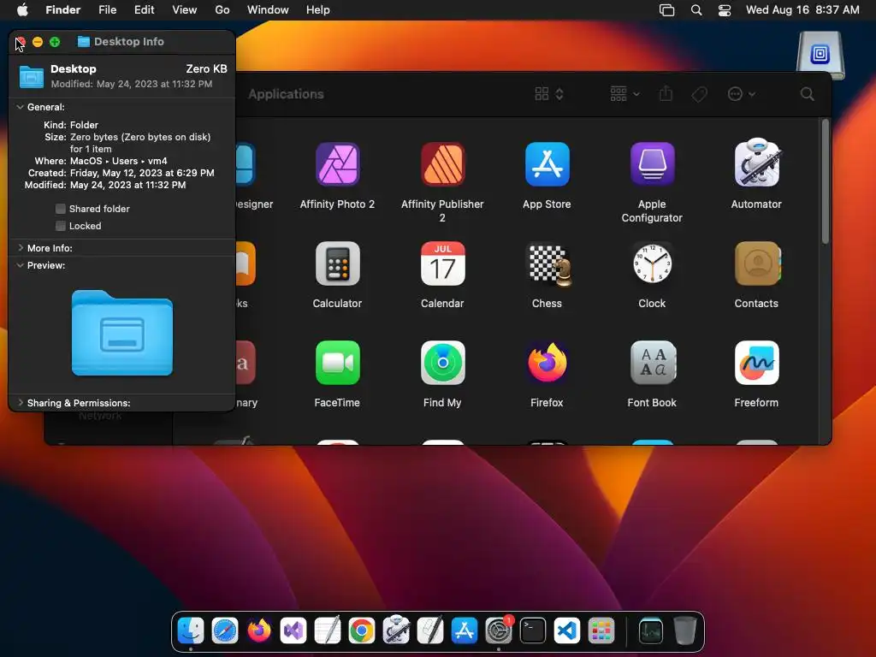Open Control Center in menu bar
Screen dimensions: 876x657
pos(725,10)
